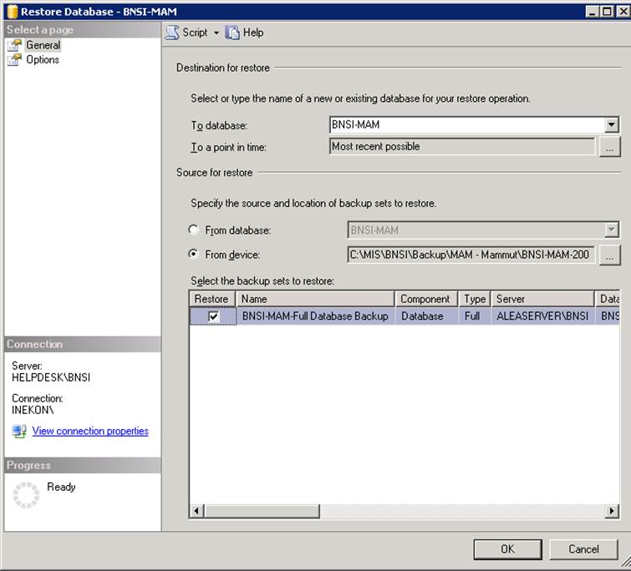Click the Script toolbar icon
Screen dimensions: 631x571
click(x=173, y=33)
